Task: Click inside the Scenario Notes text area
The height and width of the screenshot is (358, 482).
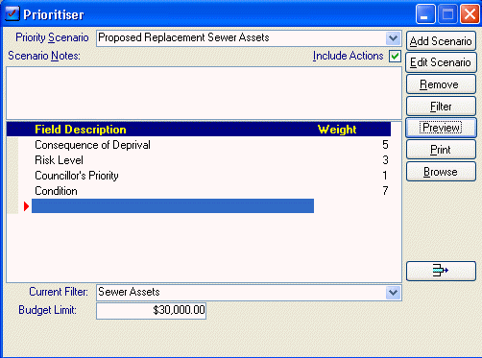Action: (x=204, y=93)
